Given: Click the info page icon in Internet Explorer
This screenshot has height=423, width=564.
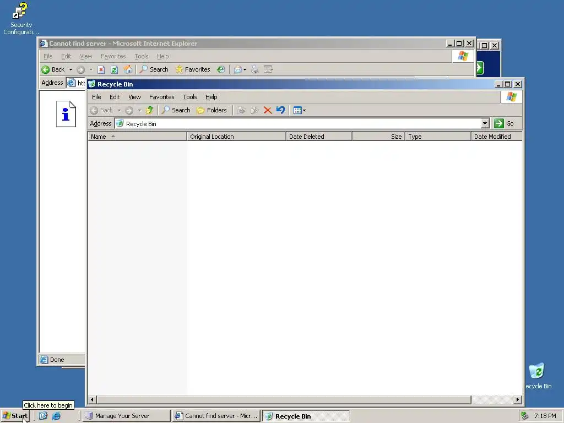Looking at the screenshot, I should click(x=66, y=114).
